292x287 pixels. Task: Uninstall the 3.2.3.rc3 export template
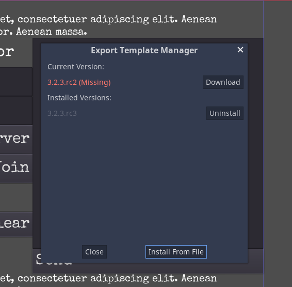(225, 113)
